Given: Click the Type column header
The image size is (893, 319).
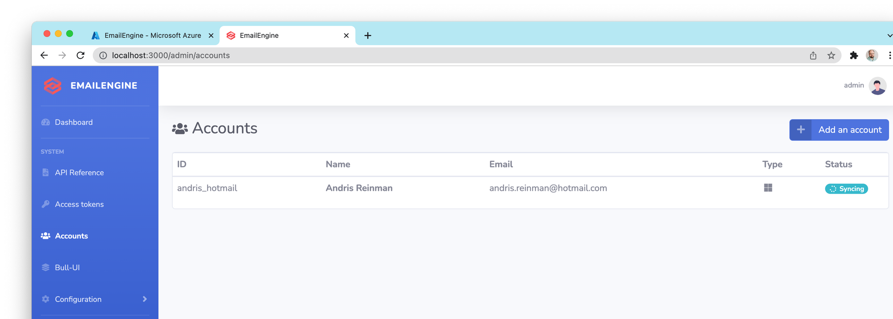Looking at the screenshot, I should tap(772, 164).
